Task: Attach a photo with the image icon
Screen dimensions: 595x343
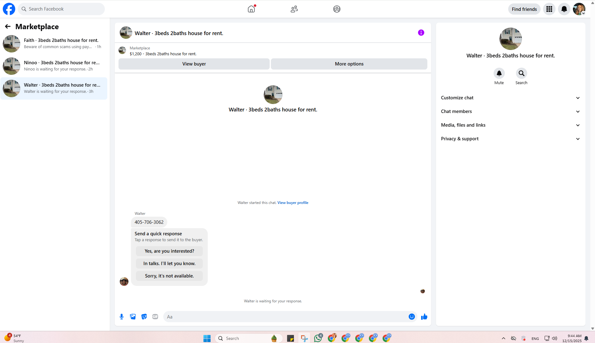Action: point(133,317)
